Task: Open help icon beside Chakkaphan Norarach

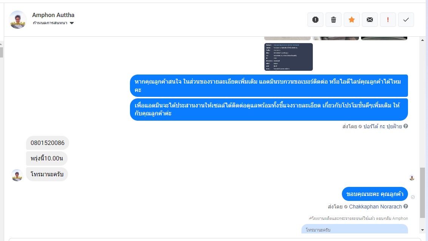Action: click(406, 206)
